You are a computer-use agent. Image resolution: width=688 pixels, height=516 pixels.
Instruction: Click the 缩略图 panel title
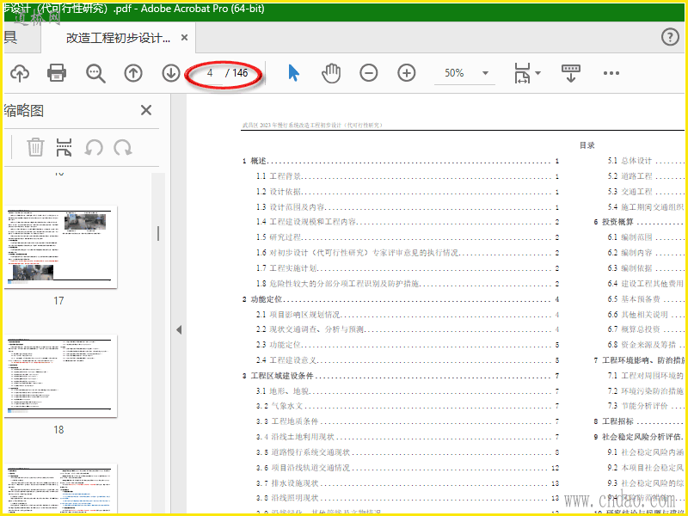pos(24,111)
